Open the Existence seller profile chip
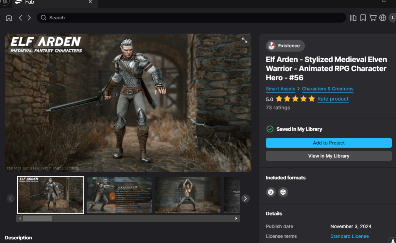 [285, 46]
